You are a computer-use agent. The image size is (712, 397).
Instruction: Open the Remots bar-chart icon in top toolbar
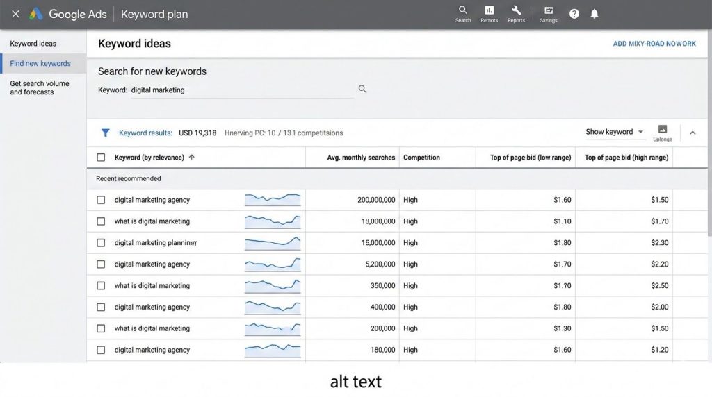coord(489,14)
